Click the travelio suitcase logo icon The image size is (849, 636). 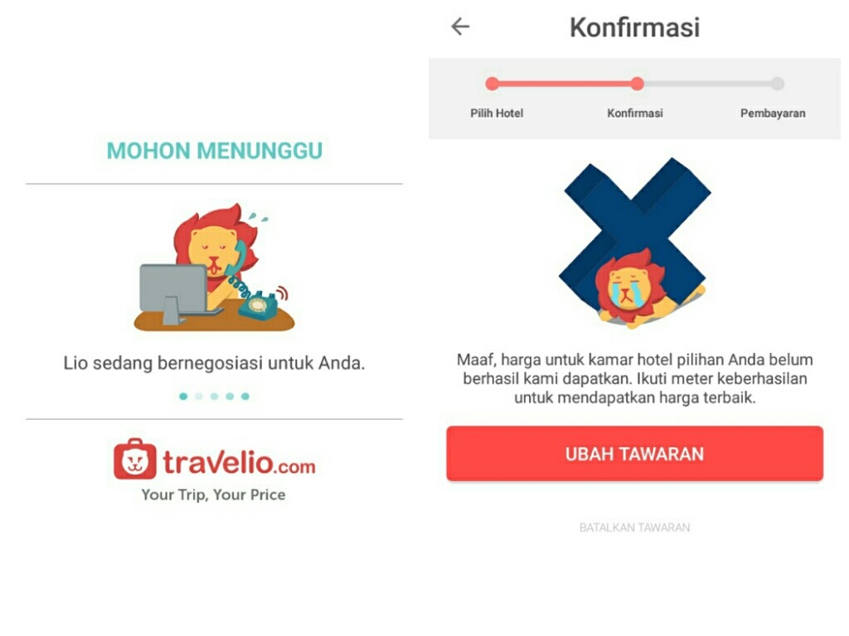pos(135,459)
